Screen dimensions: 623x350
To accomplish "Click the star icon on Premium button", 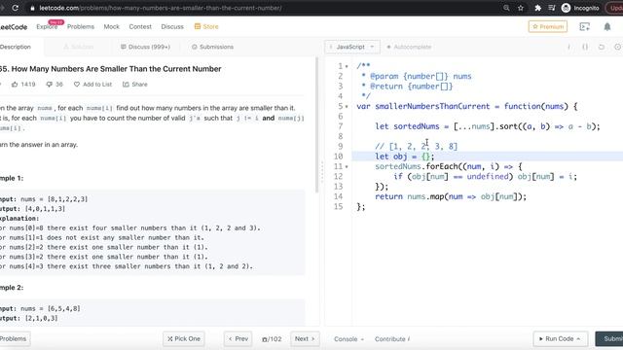I will coord(534,26).
